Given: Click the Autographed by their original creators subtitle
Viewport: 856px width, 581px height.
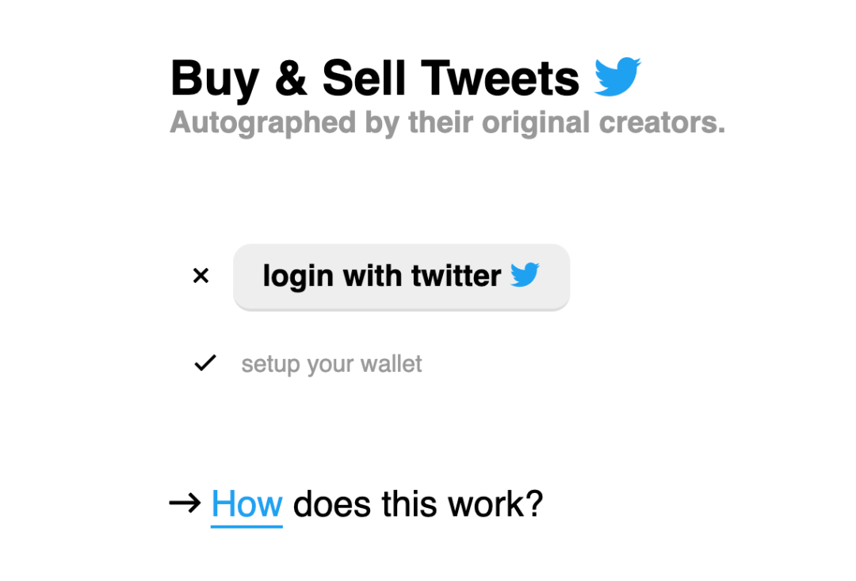Looking at the screenshot, I should point(447,123).
